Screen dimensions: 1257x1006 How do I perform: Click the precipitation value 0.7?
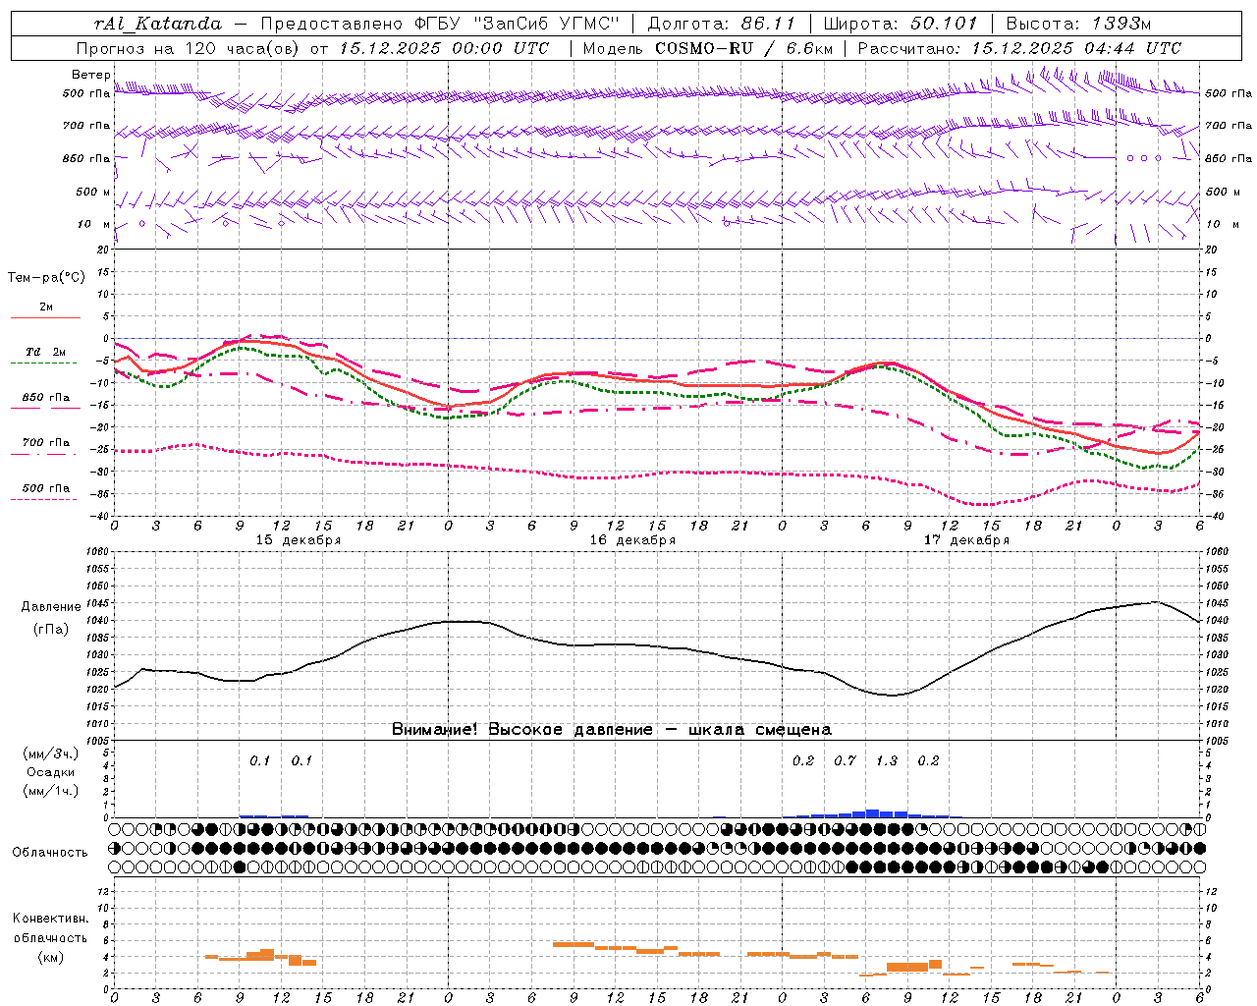point(845,760)
